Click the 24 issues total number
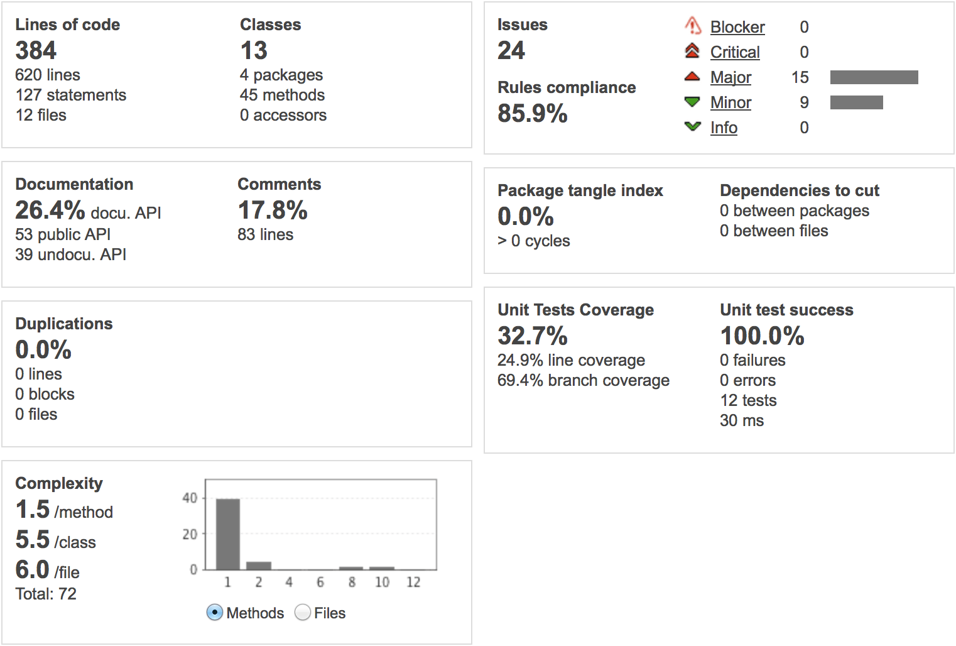956x646 pixels. click(511, 51)
